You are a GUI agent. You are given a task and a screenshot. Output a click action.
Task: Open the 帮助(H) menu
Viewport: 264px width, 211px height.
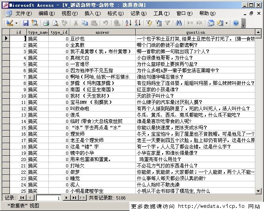click(x=207, y=13)
